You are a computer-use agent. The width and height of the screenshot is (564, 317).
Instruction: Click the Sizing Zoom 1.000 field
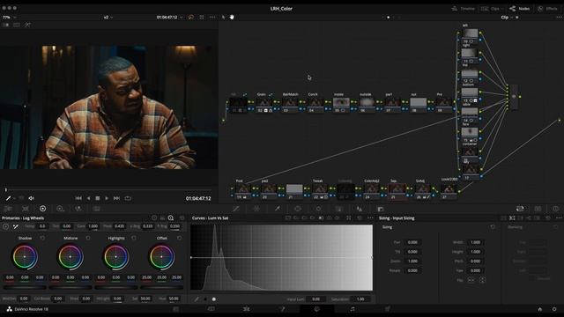[x=412, y=261]
